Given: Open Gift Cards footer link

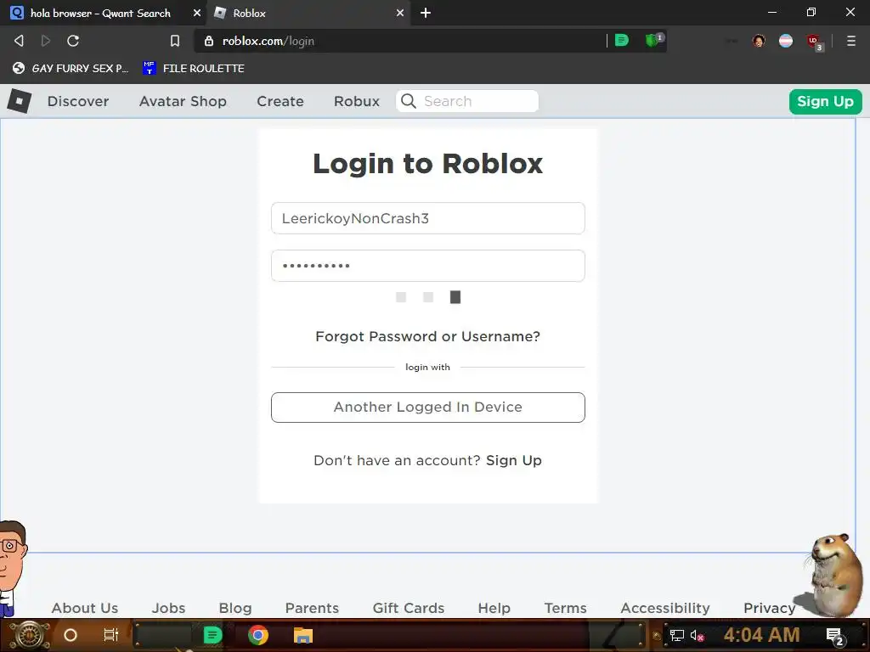Looking at the screenshot, I should click(x=409, y=608).
